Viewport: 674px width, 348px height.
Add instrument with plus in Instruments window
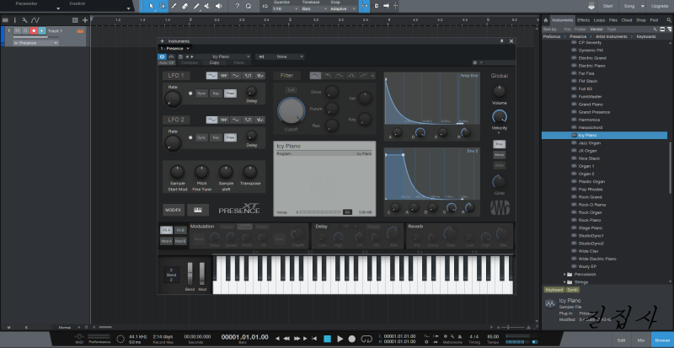coord(162,40)
